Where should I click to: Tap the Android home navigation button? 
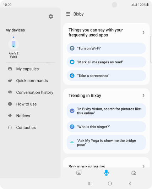click(110, 183)
